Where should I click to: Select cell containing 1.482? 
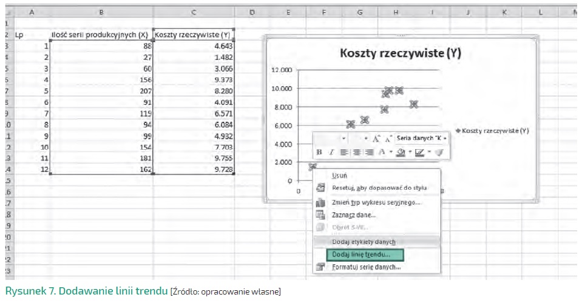click(x=194, y=58)
